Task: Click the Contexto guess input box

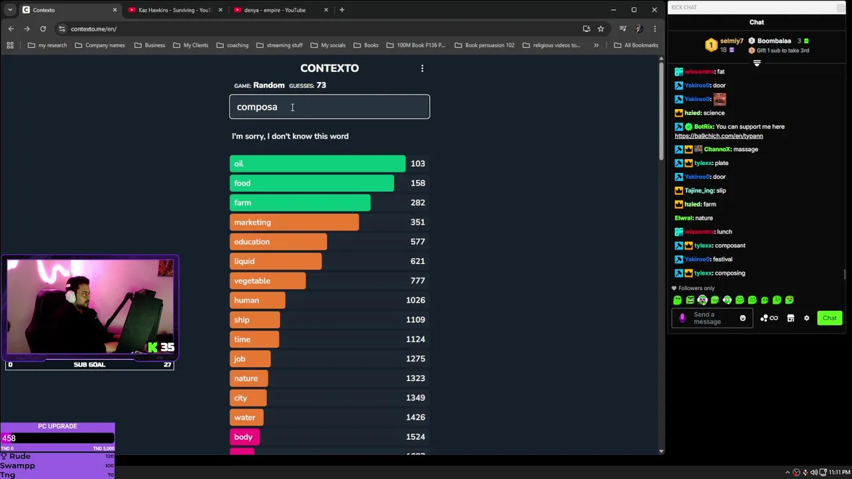Action: [x=329, y=107]
